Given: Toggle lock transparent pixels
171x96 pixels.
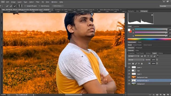Looking at the screenshot, I should [x=133, y=63].
